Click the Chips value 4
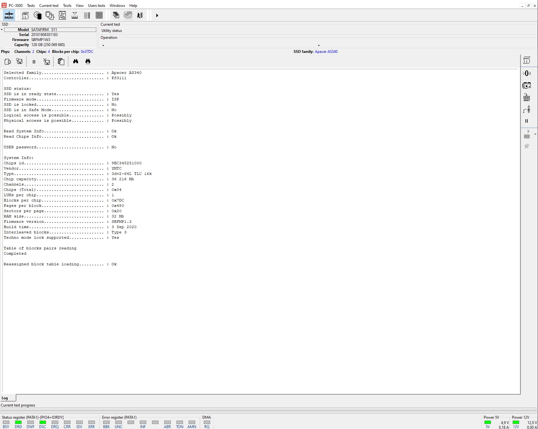538x429 pixels. pyautogui.click(x=49, y=52)
